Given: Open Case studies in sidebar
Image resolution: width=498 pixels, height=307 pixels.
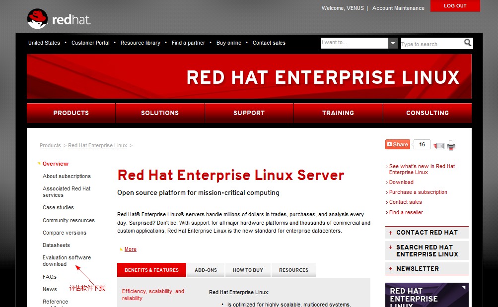Looking at the screenshot, I should pyautogui.click(x=58, y=207).
